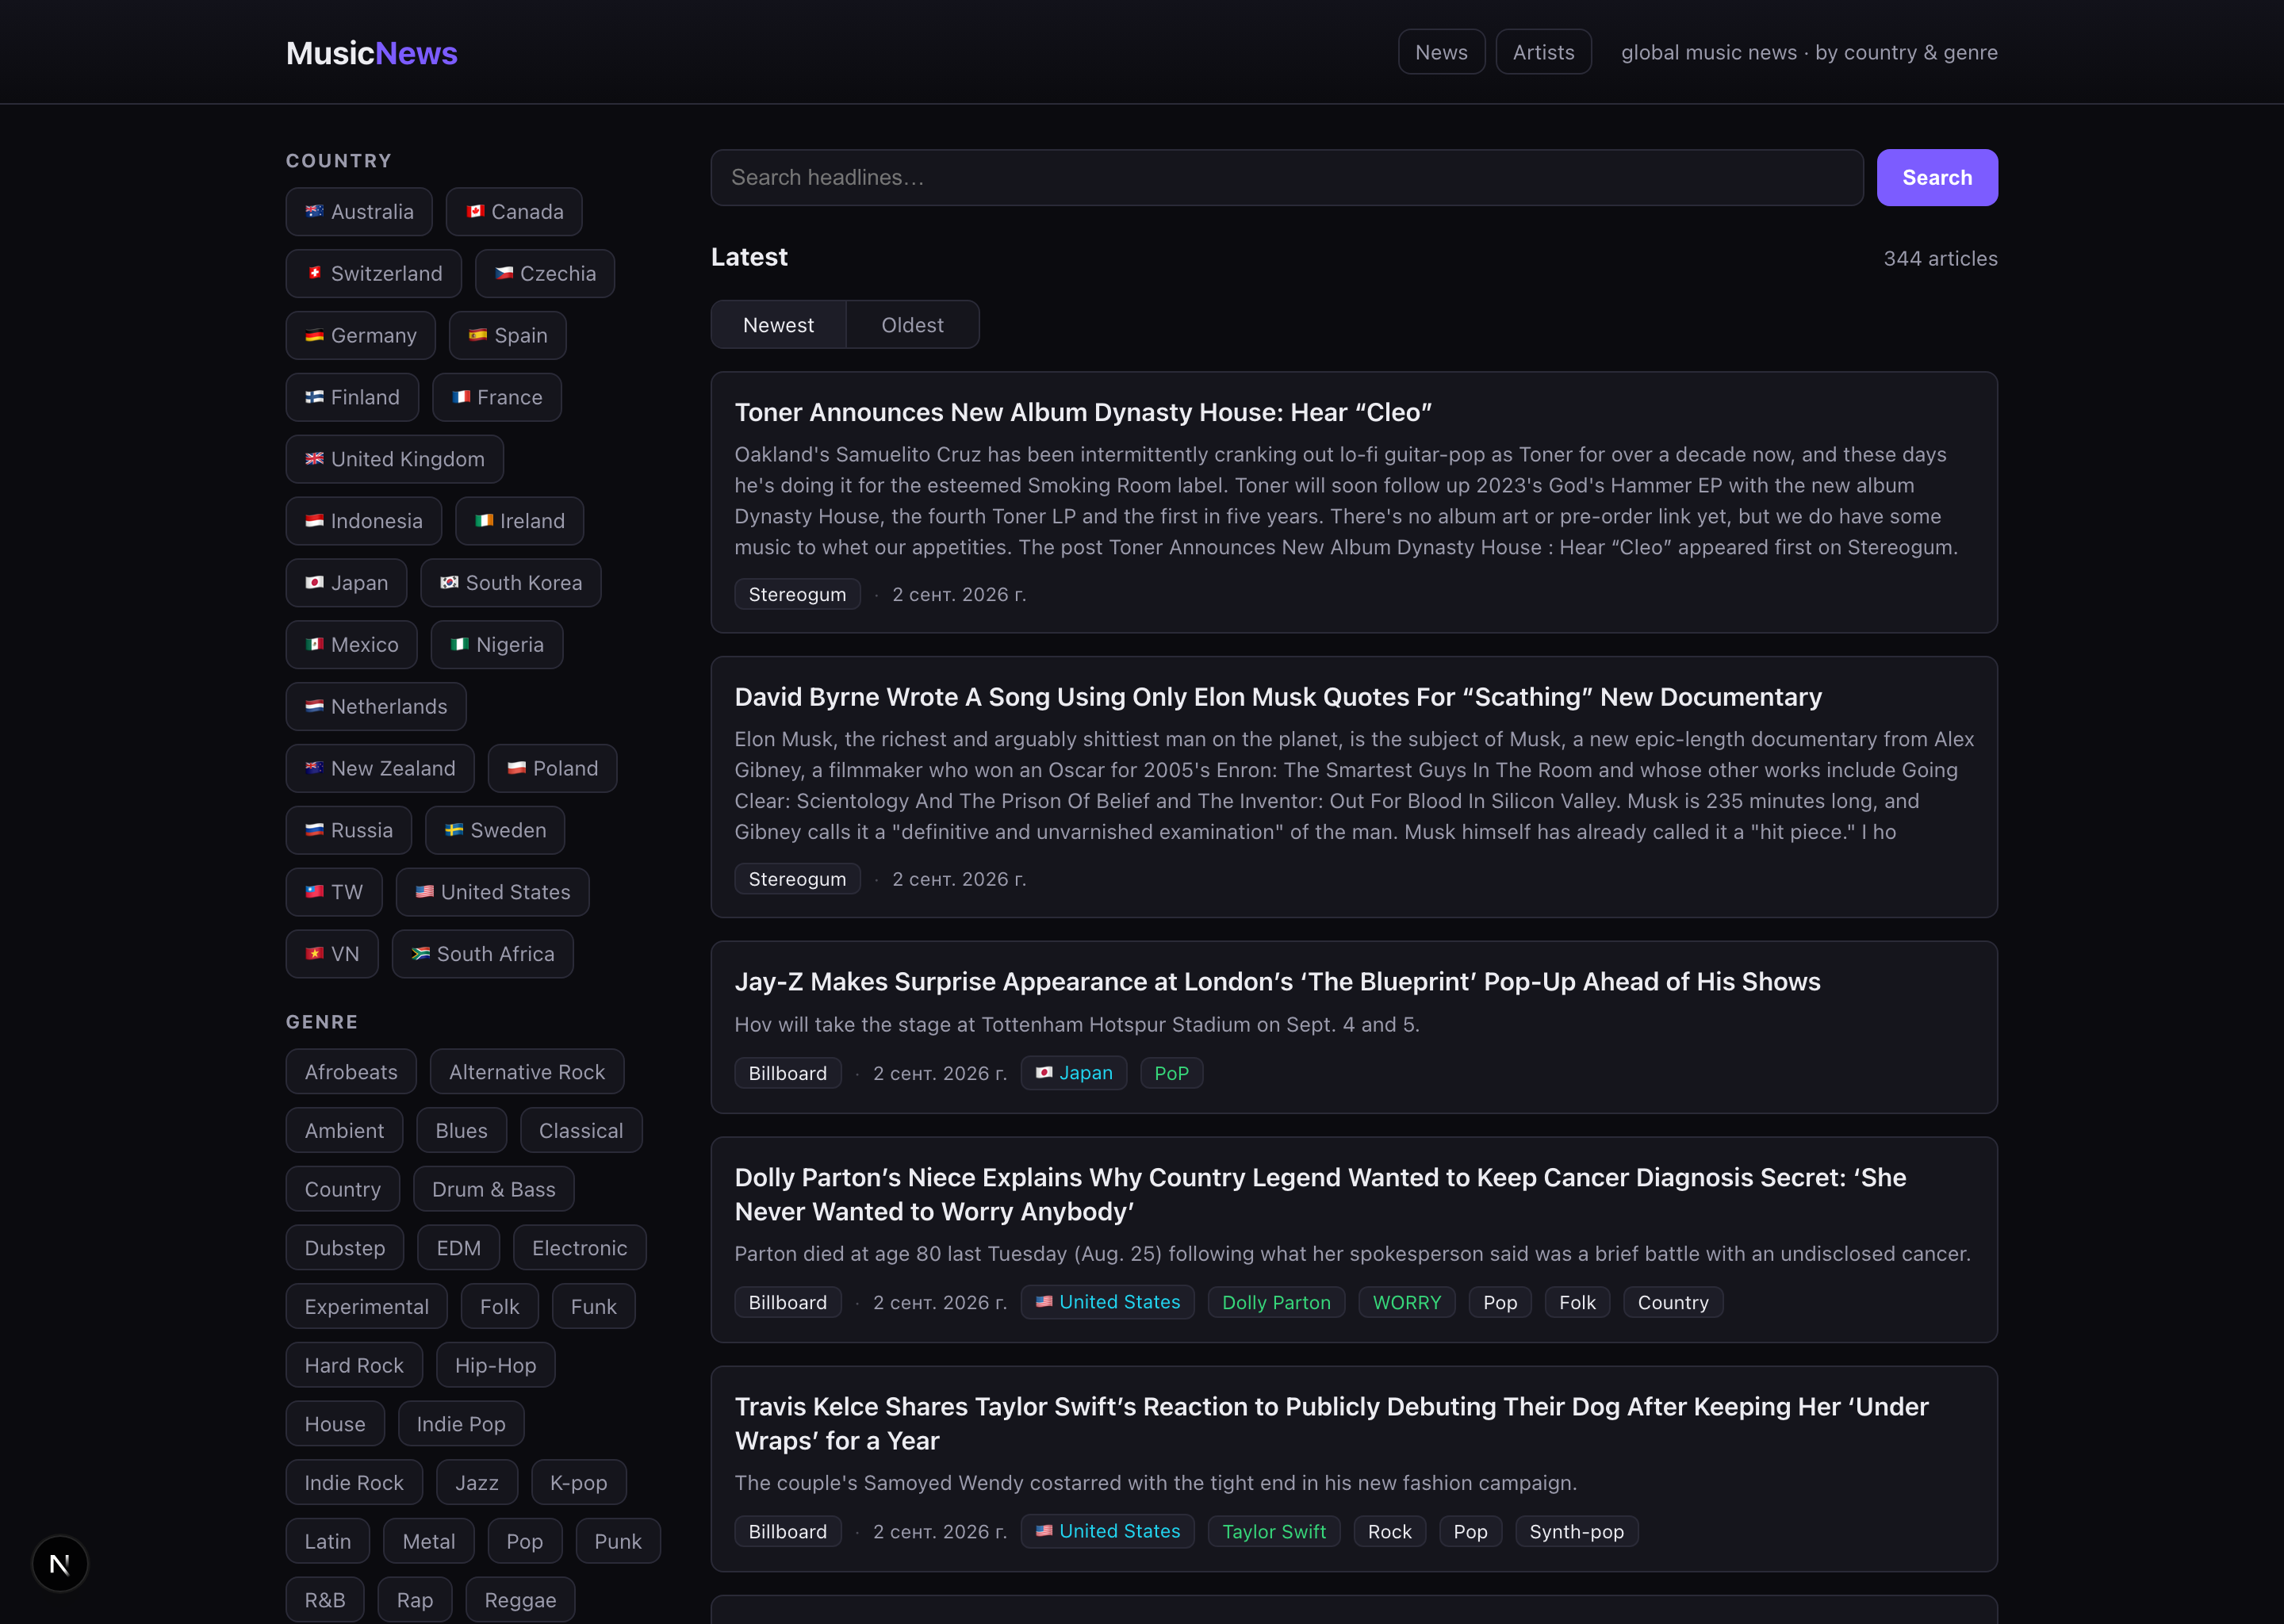The width and height of the screenshot is (2284, 1624).
Task: Open the Next.js dev tools badge
Action: click(x=60, y=1563)
